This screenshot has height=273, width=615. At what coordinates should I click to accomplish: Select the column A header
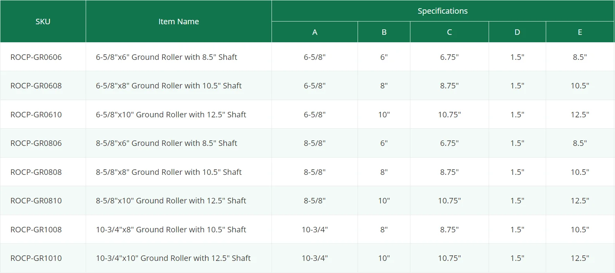coord(315,32)
